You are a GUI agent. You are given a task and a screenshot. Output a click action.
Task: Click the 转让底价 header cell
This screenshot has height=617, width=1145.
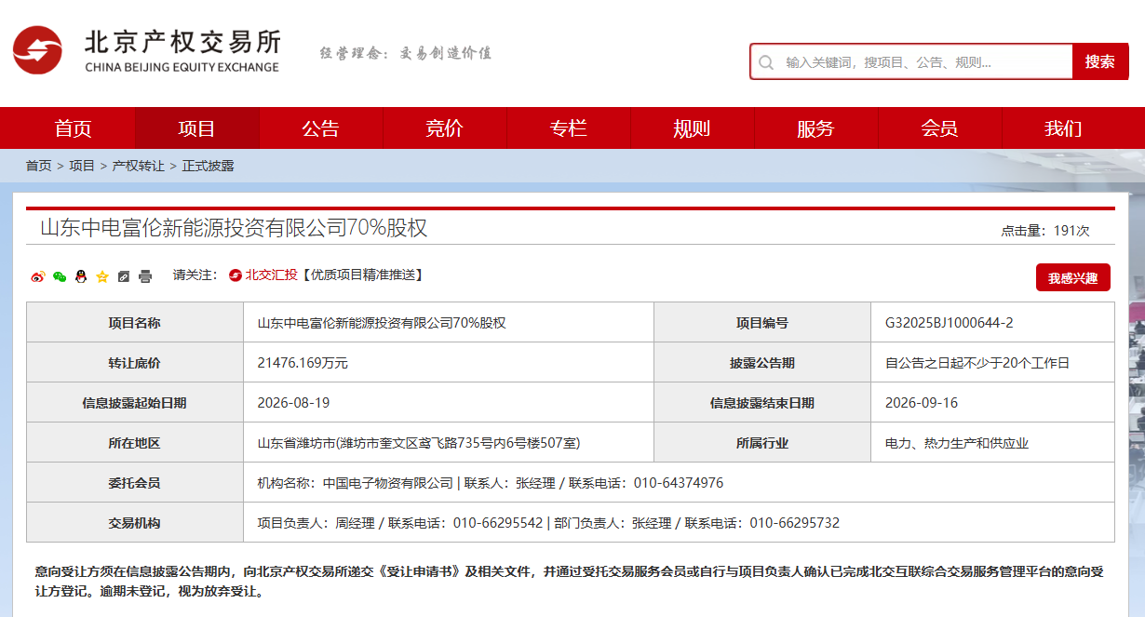point(135,363)
